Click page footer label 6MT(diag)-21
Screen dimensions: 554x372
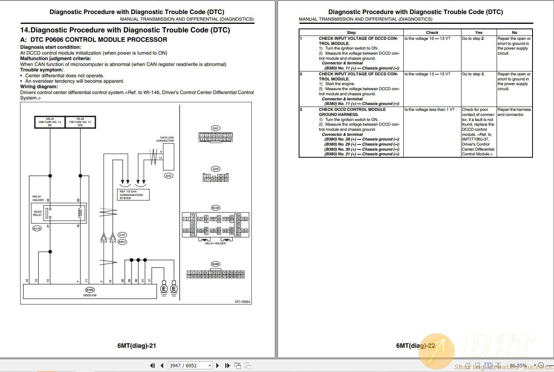[137, 345]
